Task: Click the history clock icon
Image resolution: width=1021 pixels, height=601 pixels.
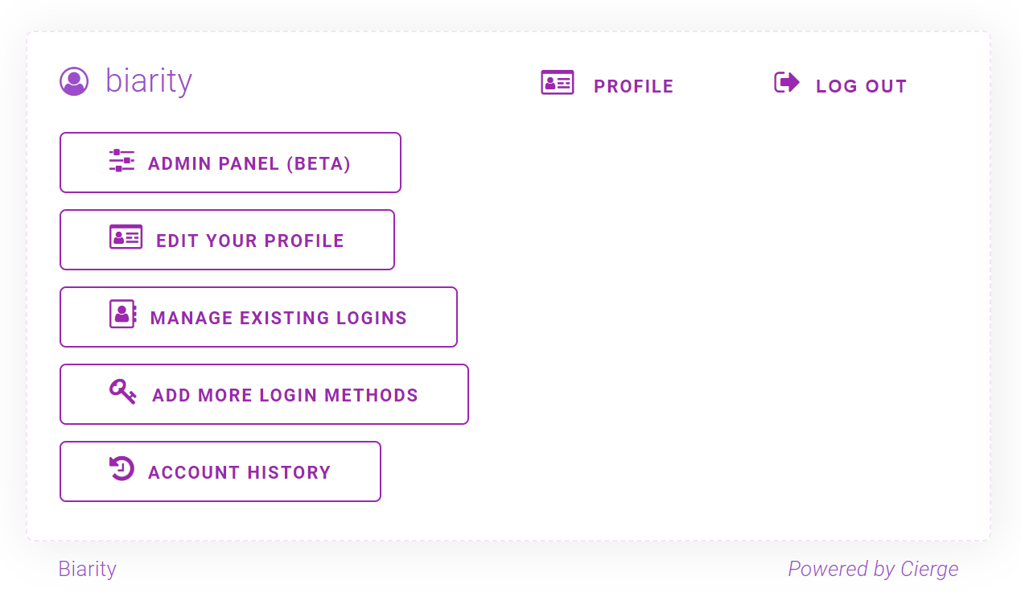Action: click(x=121, y=468)
